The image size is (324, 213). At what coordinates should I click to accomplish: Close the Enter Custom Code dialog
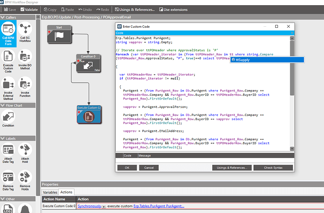(288, 26)
